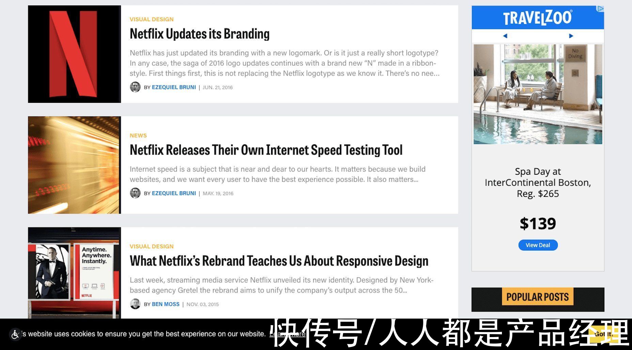Click the $139 price text
Viewport: 632px width, 350px height.
538,224
